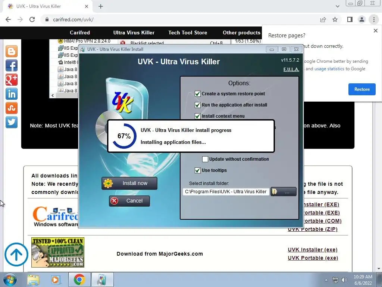Click the Carifred Windows software logo
The width and height of the screenshot is (382, 287).
(55, 216)
